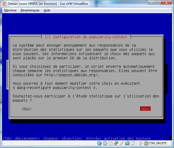Click the popcon.debian.org URL text
Screen dimensions: 174x148
72,75
